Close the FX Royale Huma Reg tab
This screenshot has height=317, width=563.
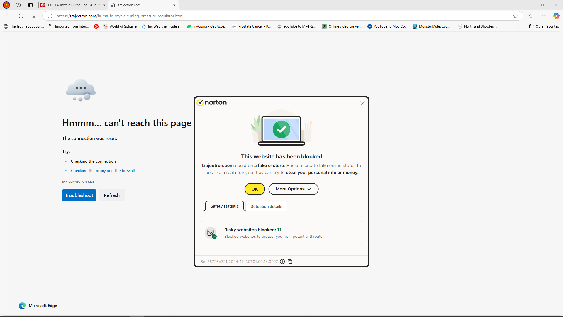point(104,5)
